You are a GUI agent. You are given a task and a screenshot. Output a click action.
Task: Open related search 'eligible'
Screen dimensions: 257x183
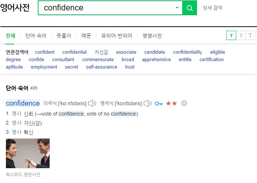coord(217,52)
